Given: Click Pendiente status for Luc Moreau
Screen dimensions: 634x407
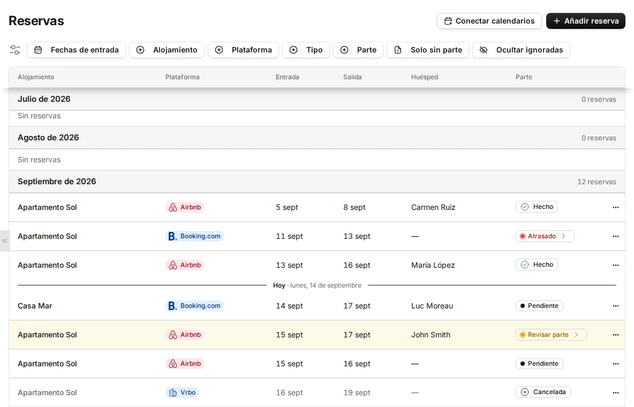Looking at the screenshot, I should (539, 306).
